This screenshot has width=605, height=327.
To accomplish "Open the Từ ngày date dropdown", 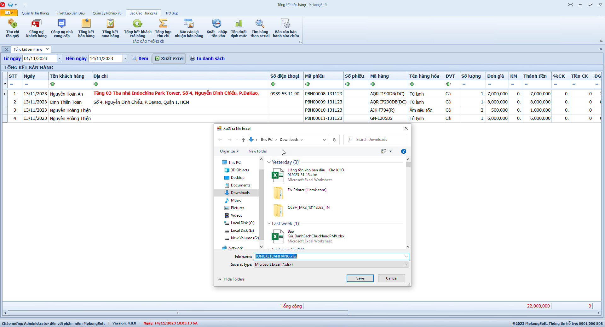I will pyautogui.click(x=59, y=58).
